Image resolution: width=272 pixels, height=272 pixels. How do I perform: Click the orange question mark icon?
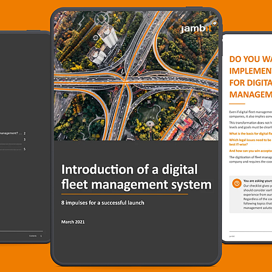click(237, 183)
